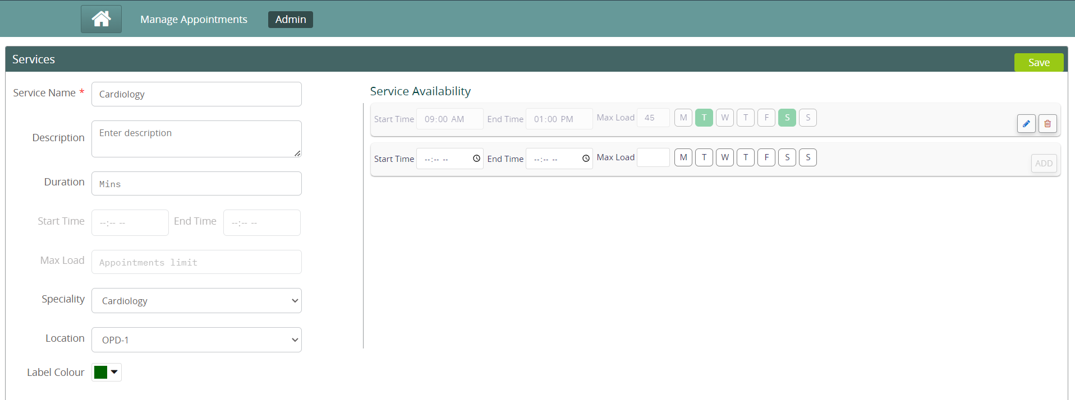Save the service

(1039, 62)
